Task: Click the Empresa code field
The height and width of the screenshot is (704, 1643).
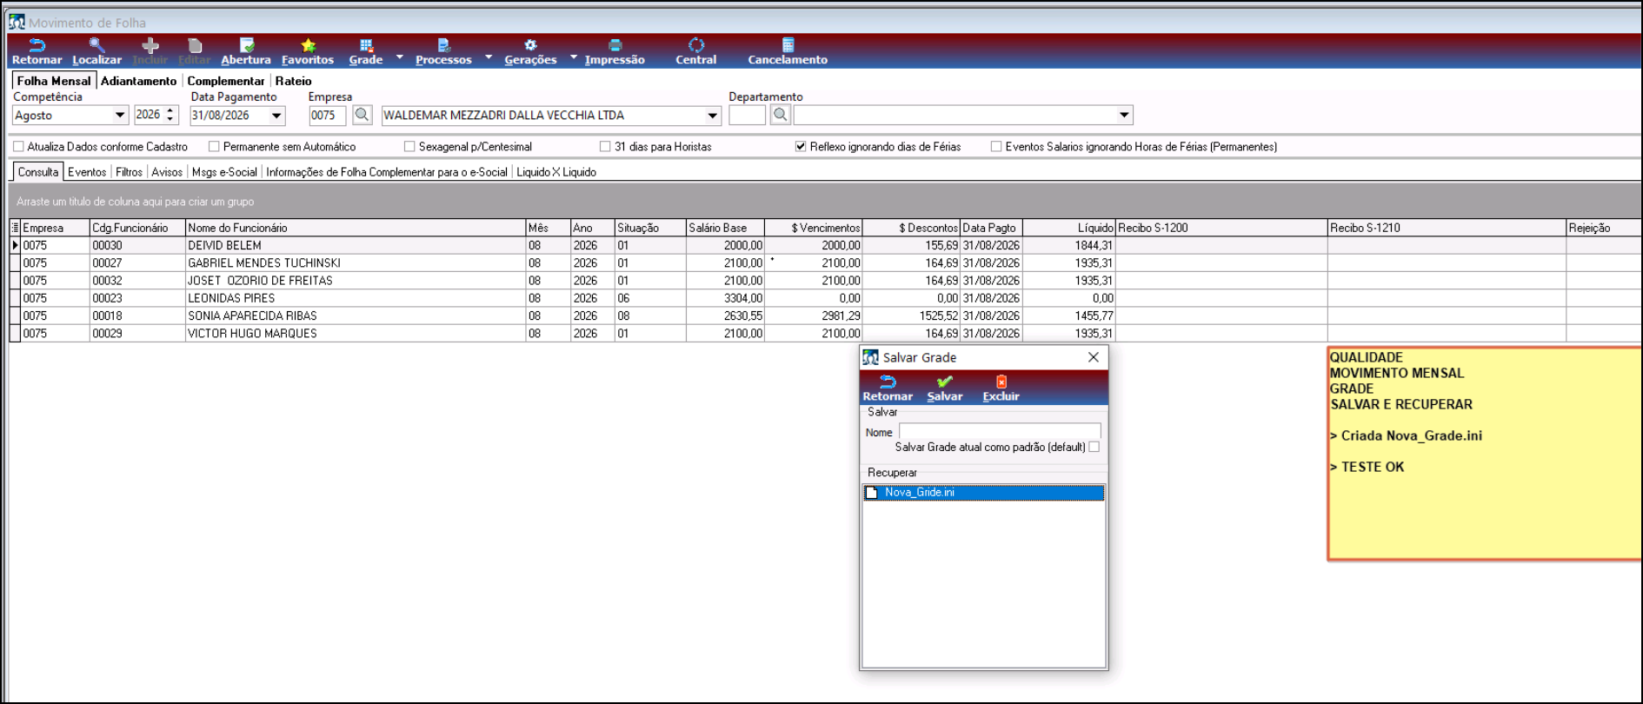Action: [x=328, y=116]
